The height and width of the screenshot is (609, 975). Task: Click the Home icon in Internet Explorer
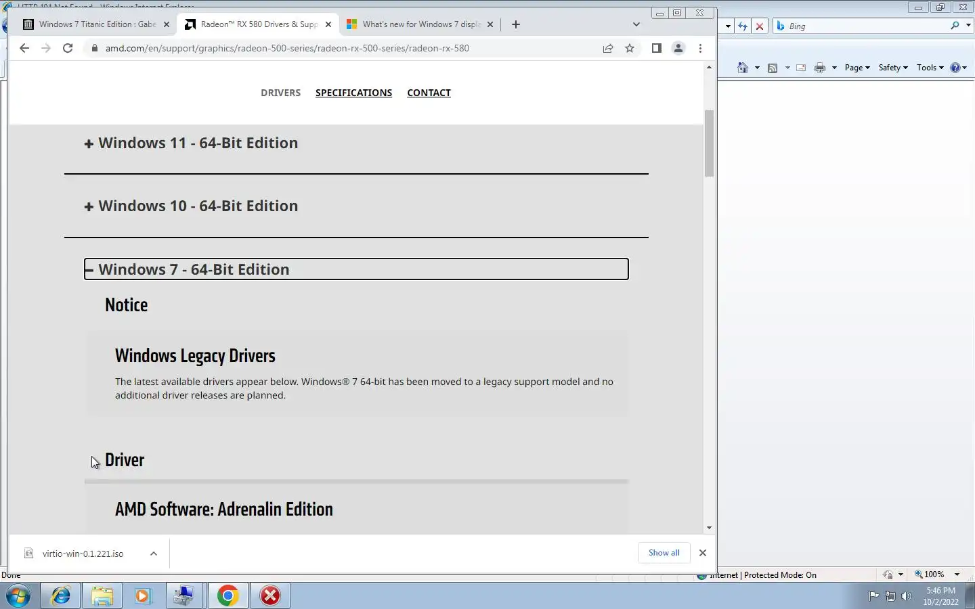tap(743, 68)
